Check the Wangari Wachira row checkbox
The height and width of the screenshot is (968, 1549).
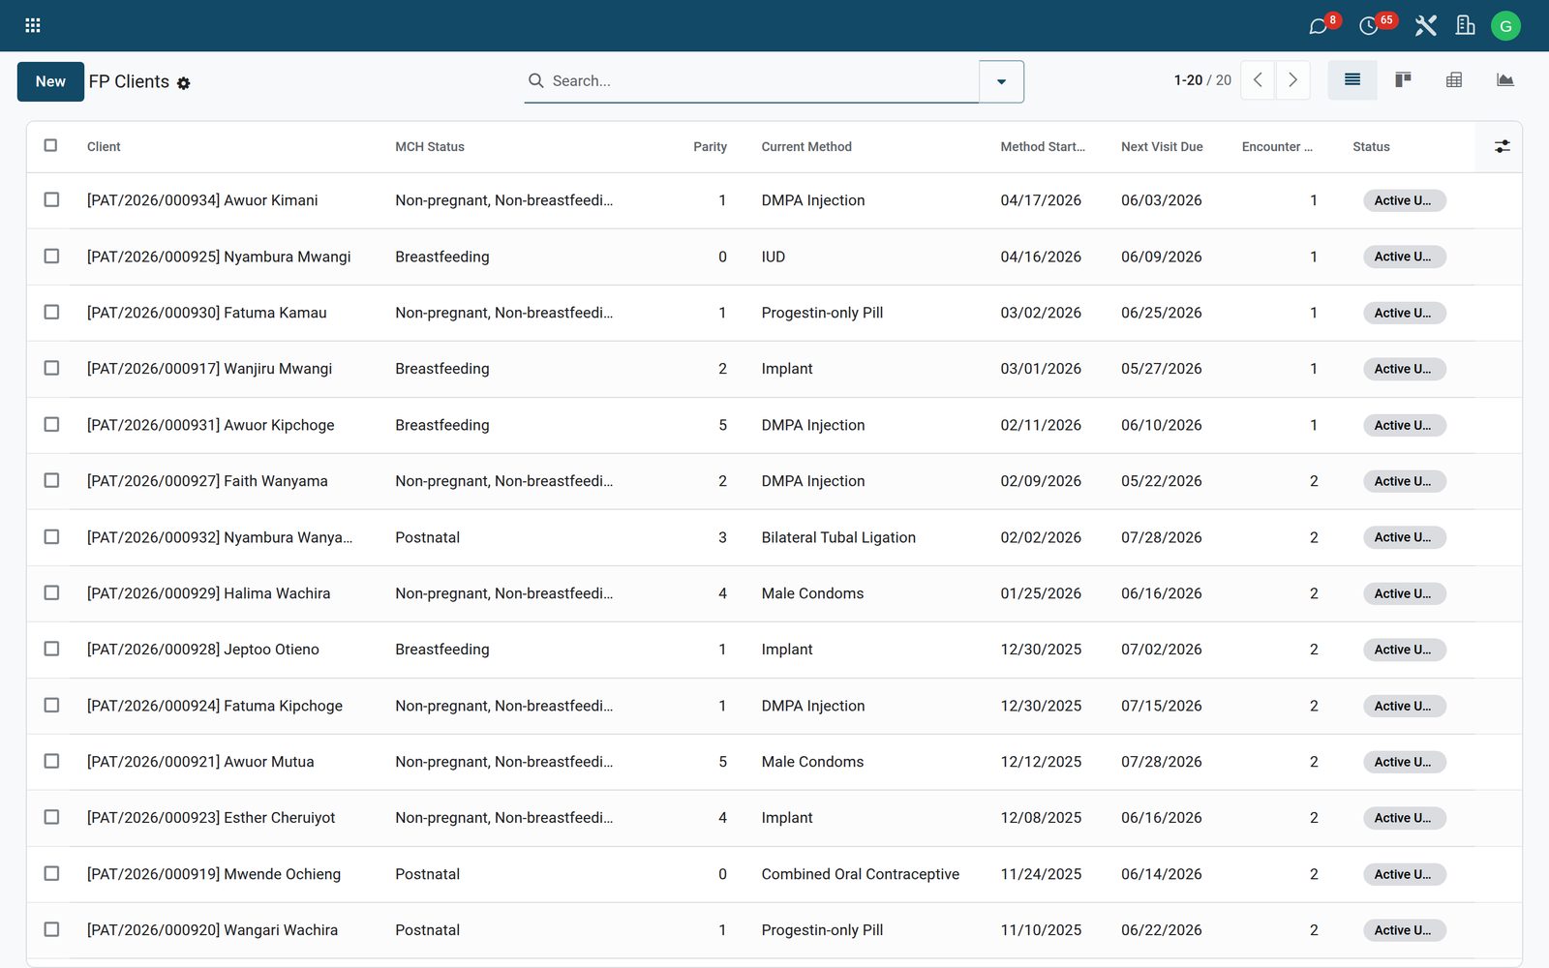[51, 929]
